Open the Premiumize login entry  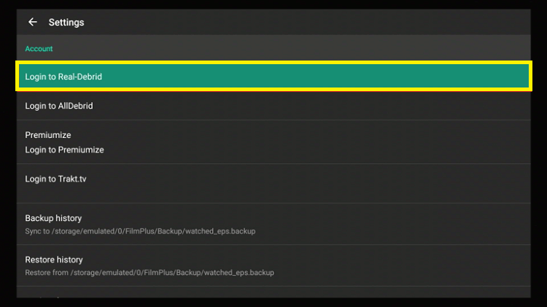[273, 142]
